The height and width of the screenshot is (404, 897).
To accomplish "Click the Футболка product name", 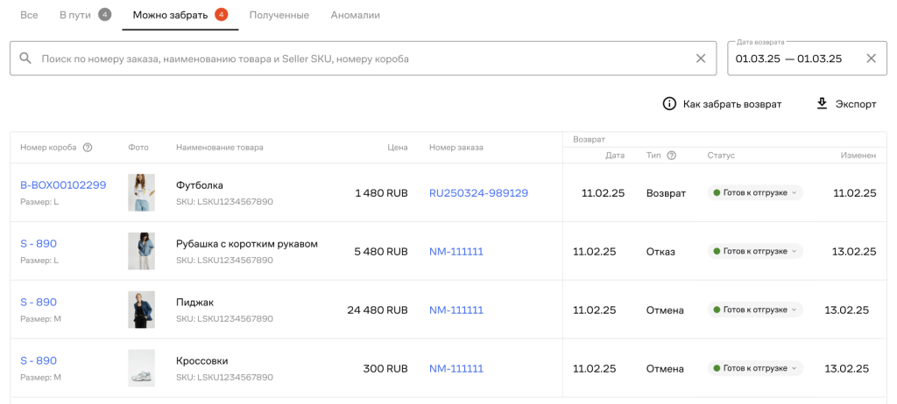I will click(200, 185).
